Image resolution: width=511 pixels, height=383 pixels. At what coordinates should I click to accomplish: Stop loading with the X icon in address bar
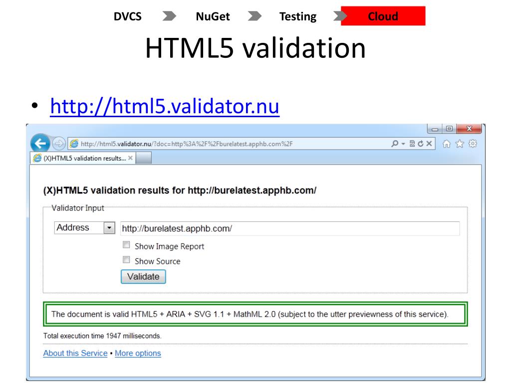coord(429,144)
